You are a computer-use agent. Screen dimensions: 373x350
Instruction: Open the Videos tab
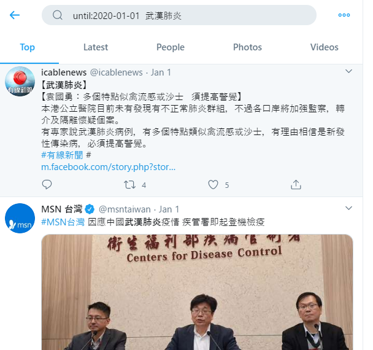point(325,47)
